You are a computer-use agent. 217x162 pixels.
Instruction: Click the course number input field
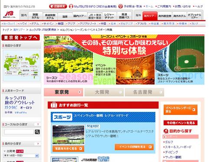click(x=19, y=132)
